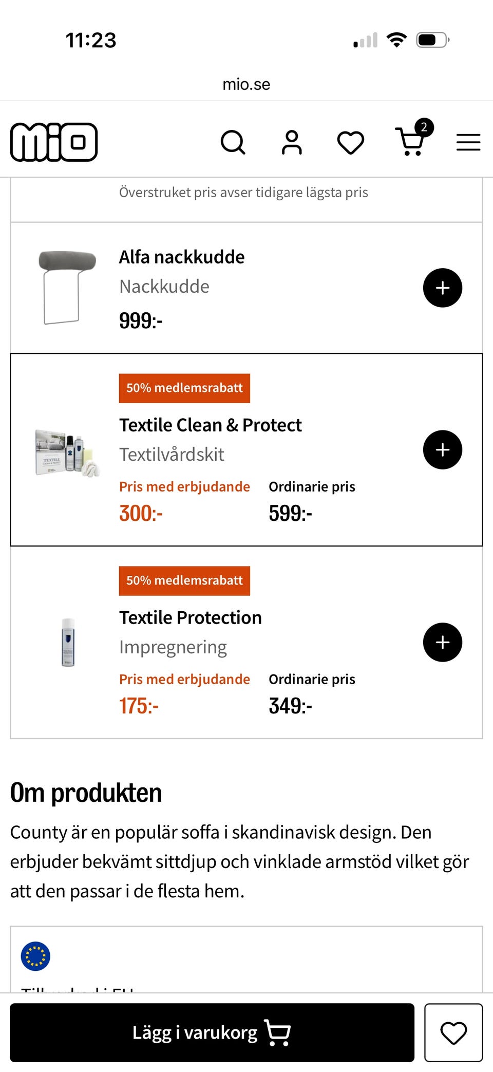Open Textile Clean & Protect kit thumbnail

click(x=67, y=453)
